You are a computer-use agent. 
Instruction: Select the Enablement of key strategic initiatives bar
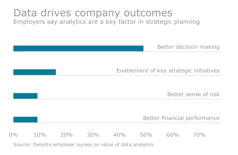click(x=34, y=72)
